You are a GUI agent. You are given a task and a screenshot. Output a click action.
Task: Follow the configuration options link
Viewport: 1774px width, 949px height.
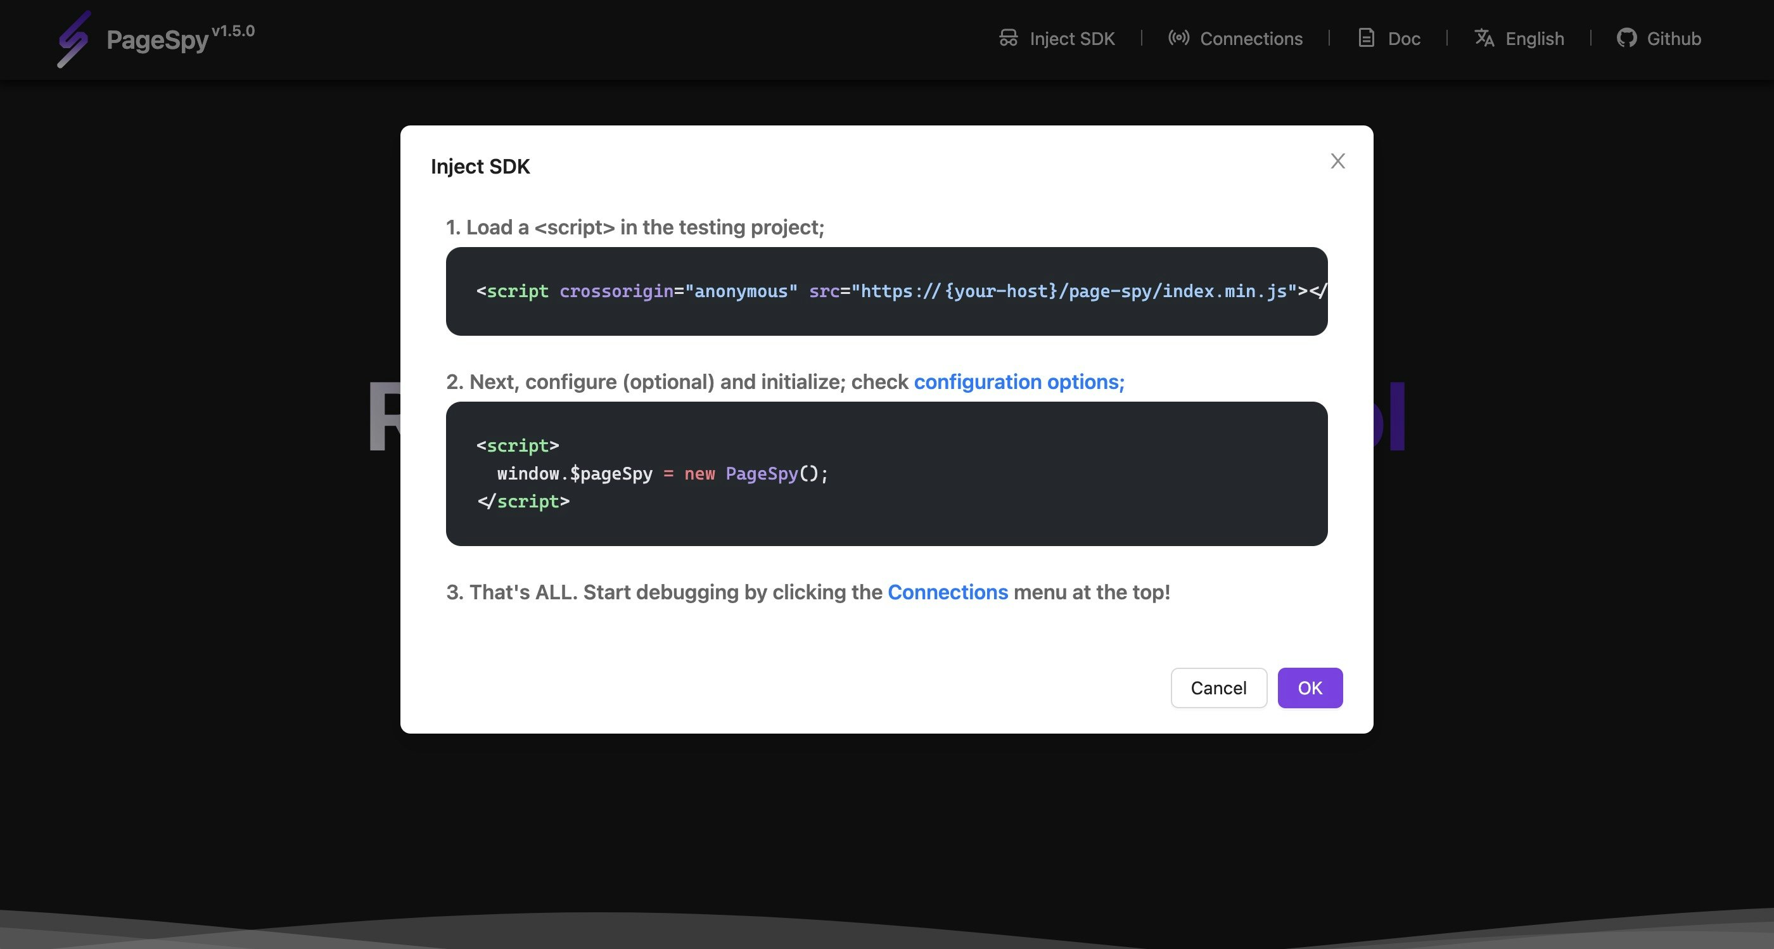(x=1019, y=381)
